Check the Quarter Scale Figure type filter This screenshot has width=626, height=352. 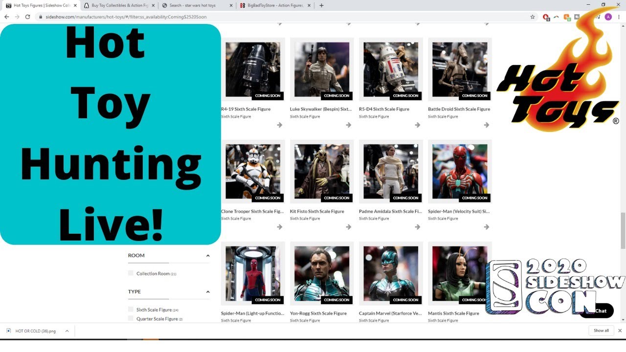click(x=131, y=318)
